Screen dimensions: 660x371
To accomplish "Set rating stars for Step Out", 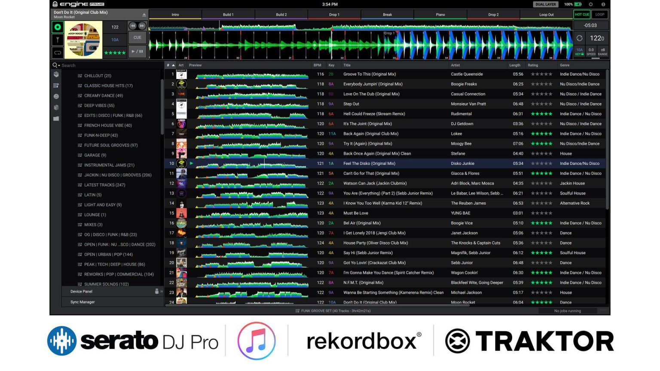I will [x=541, y=104].
